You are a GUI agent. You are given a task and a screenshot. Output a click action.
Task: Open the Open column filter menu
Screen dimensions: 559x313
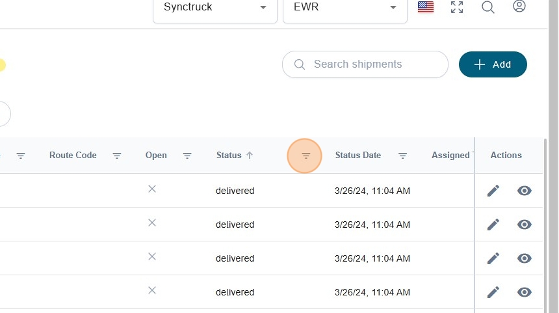(x=187, y=156)
